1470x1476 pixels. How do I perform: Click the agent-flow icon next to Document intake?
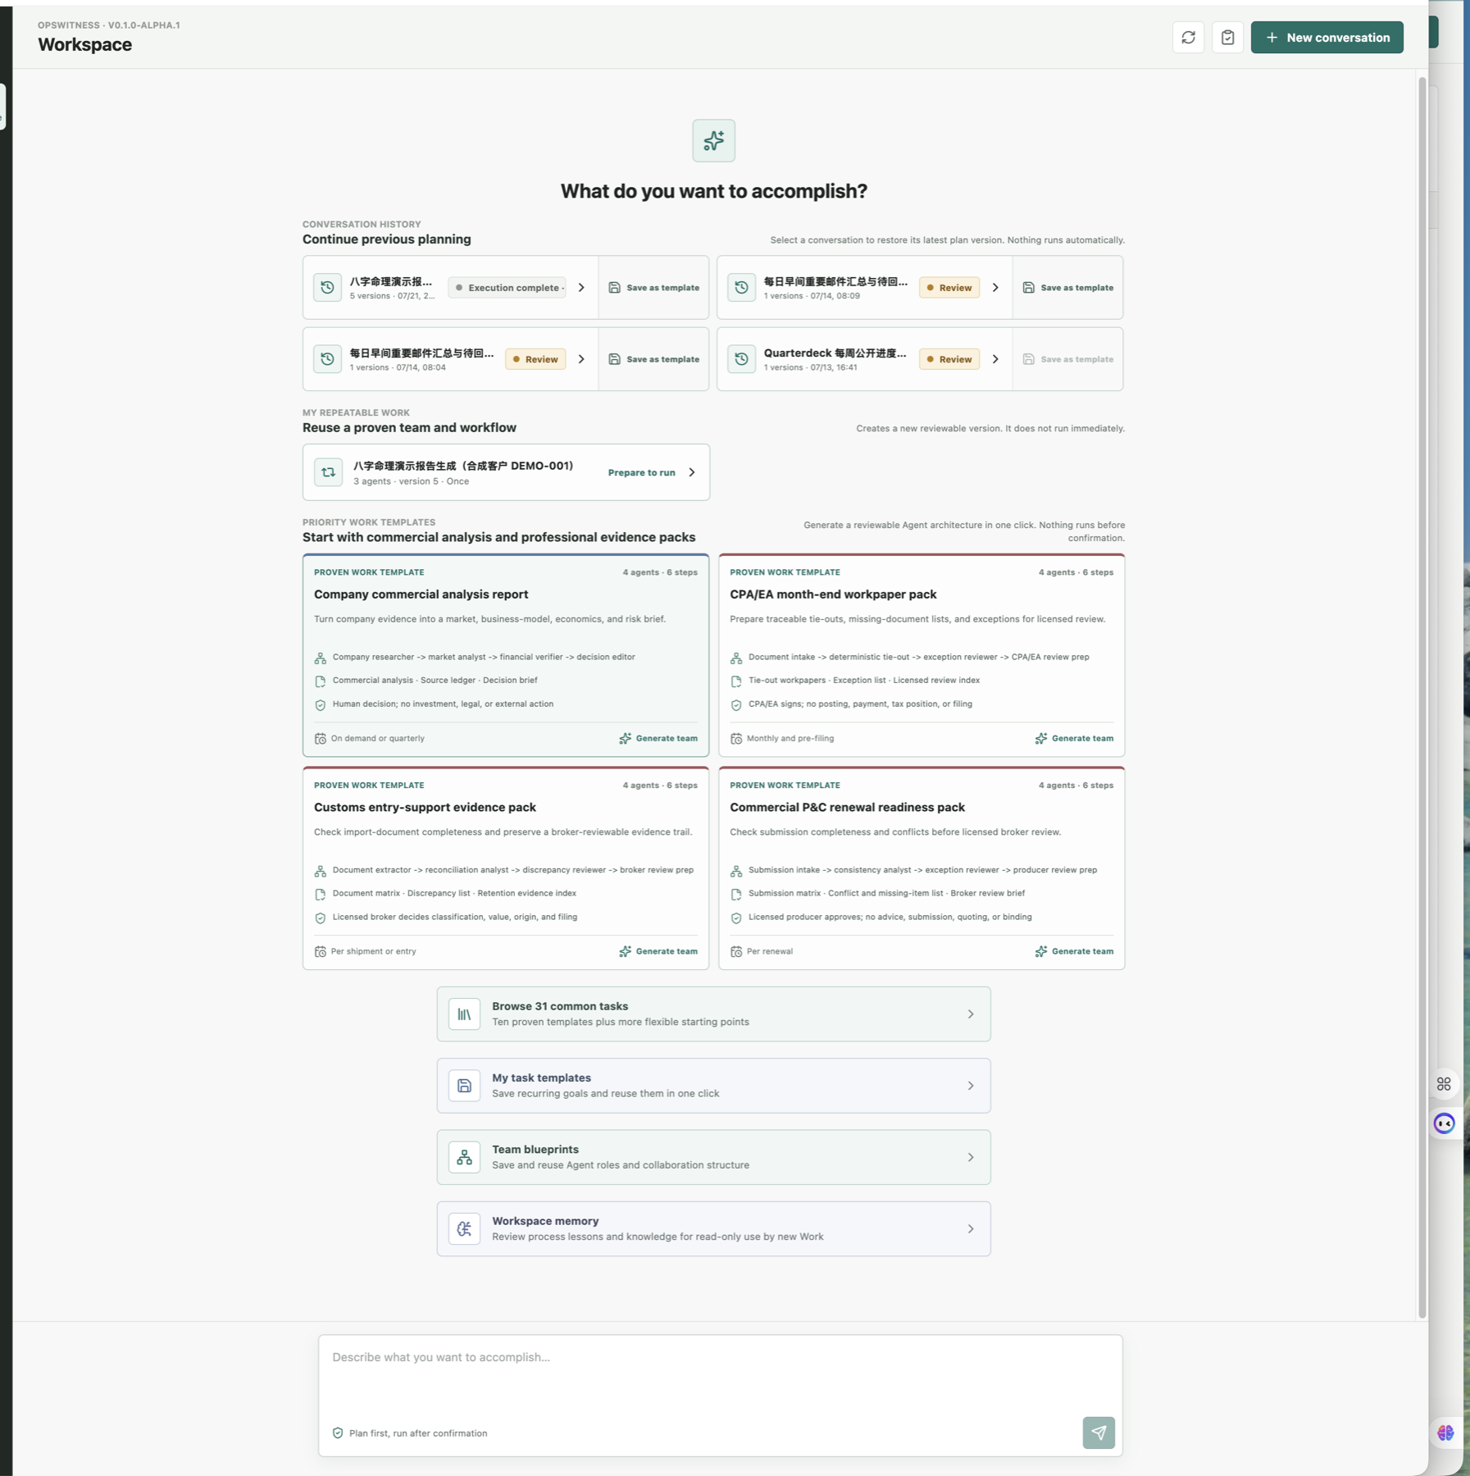[x=735, y=658]
